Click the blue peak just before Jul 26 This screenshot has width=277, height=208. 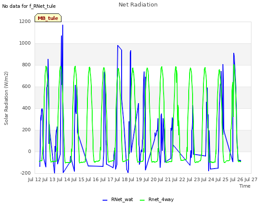(234, 53)
